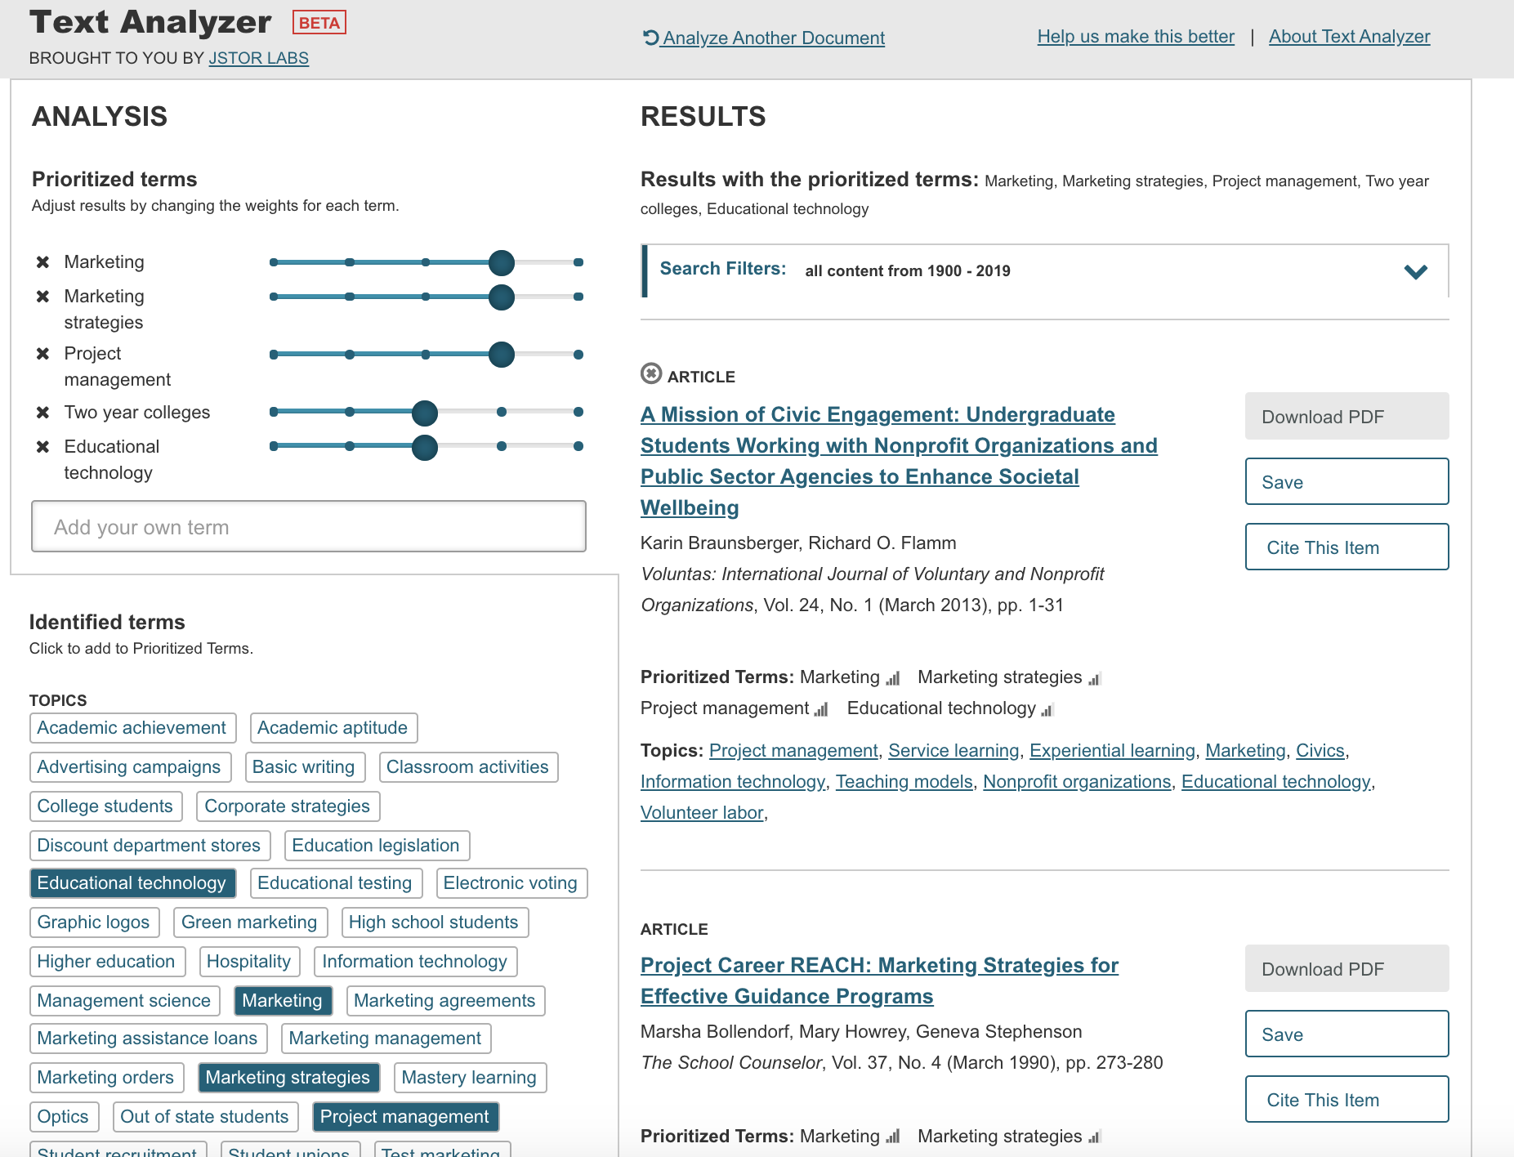Viewport: 1514px width, 1157px height.
Task: Save the Project Career REACH article
Action: [x=1347, y=1034]
